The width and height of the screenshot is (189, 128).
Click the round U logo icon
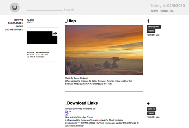point(15,7)
